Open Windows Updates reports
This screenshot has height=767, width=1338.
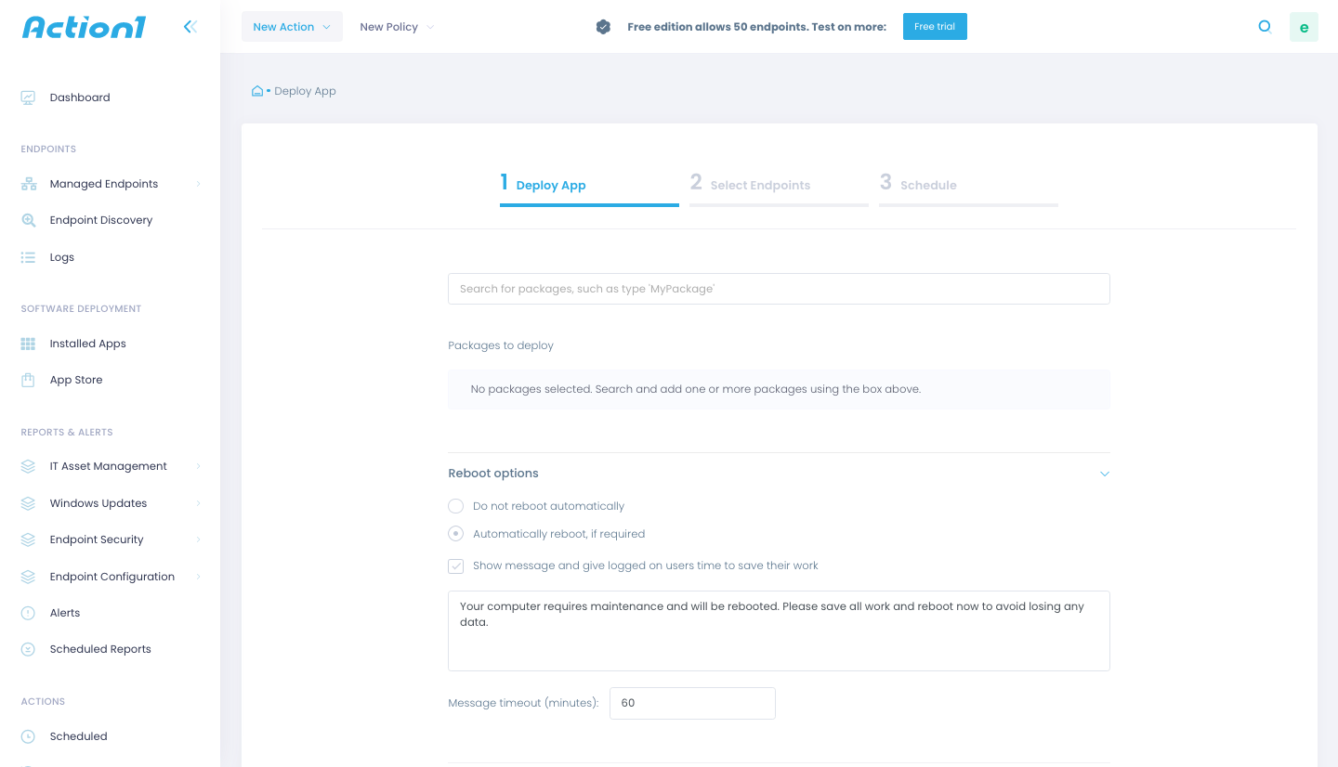(x=98, y=502)
